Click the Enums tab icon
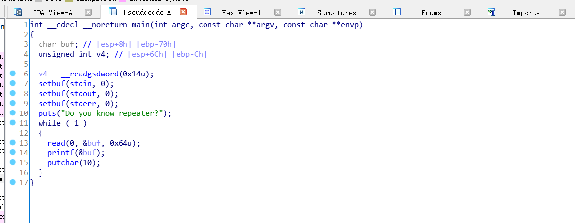Viewport: 575px width, 223px height. [x=397, y=12]
